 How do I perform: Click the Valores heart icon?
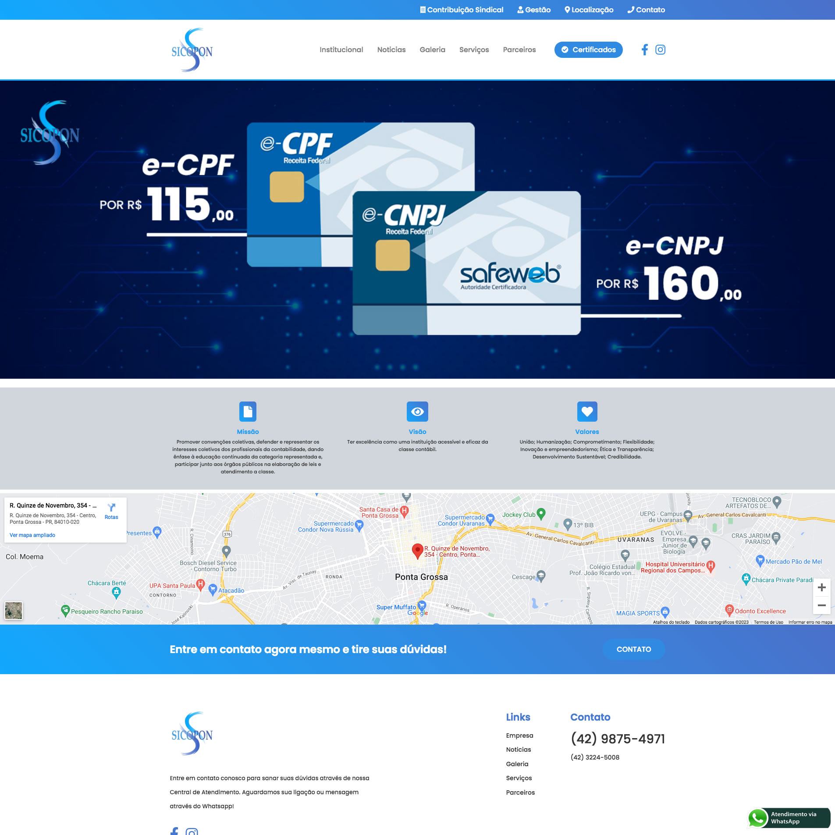pyautogui.click(x=587, y=412)
